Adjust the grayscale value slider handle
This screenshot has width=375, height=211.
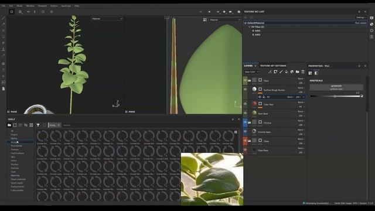[335, 96]
